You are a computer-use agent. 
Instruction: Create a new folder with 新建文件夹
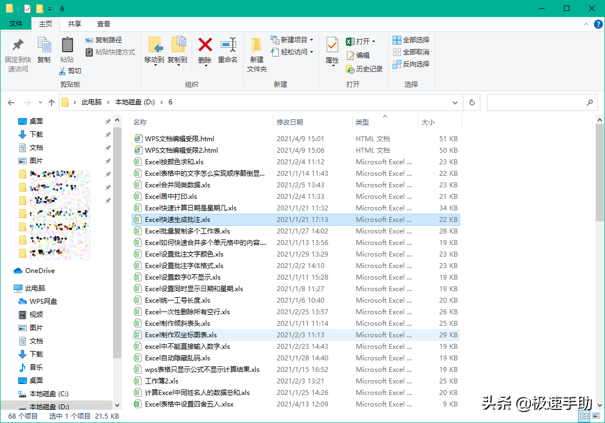coord(256,53)
